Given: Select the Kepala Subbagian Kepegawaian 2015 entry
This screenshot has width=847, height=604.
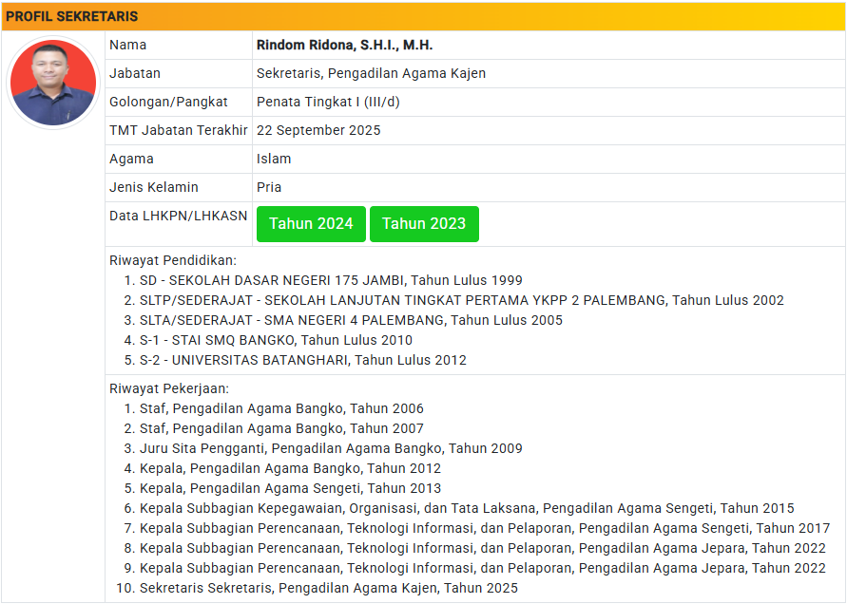Looking at the screenshot, I should click(x=467, y=508).
